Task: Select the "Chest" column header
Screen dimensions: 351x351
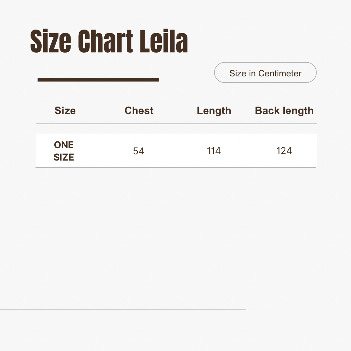Action: pos(139,111)
